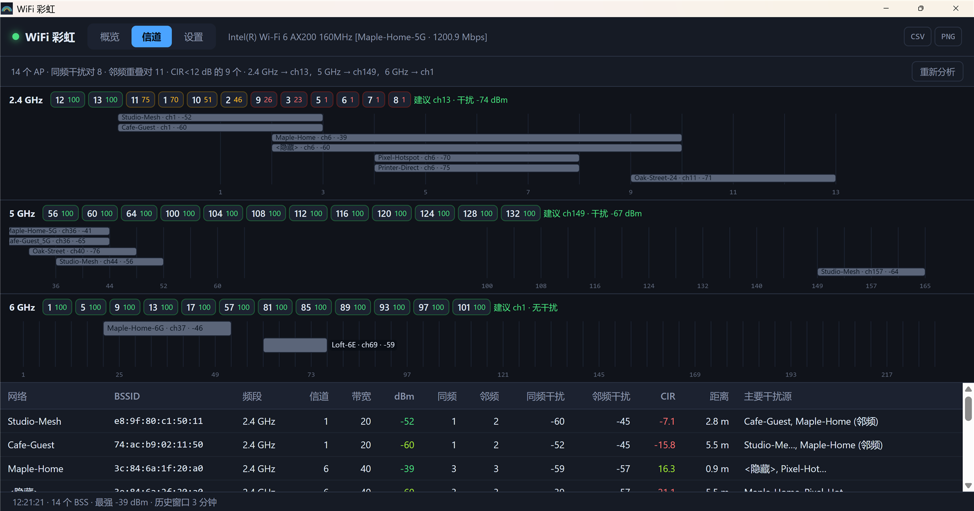
Task: Click the Maple-Home-6G ch37 bar
Action: (x=167, y=328)
